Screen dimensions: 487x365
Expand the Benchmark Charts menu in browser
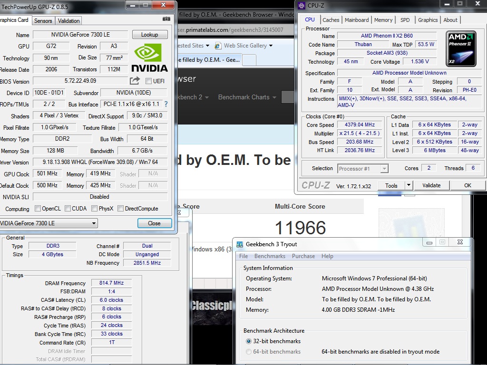point(247,97)
